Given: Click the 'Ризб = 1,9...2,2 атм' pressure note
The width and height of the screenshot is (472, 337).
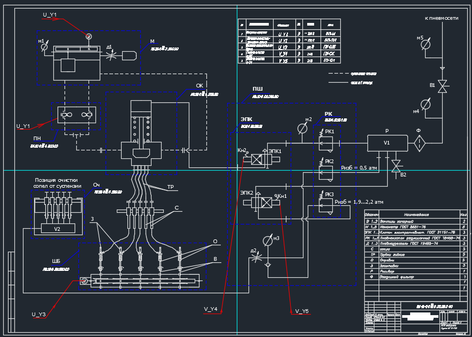Looking at the screenshot, I should (x=359, y=202).
